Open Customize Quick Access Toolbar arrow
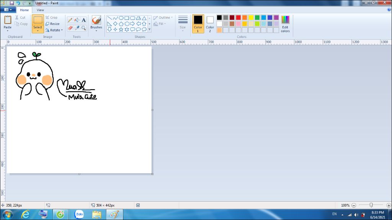Screen dimensions: 392x220 coord(29,3)
